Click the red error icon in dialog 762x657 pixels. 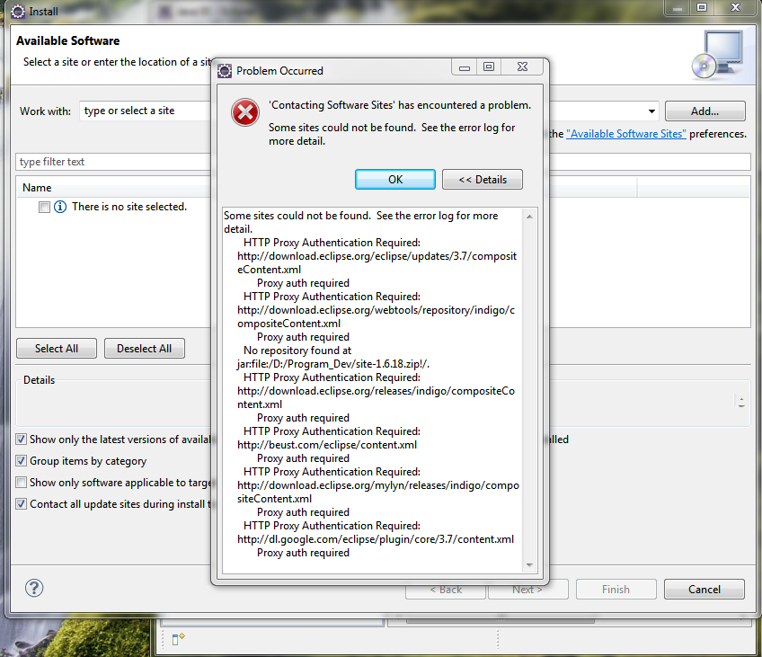(245, 112)
